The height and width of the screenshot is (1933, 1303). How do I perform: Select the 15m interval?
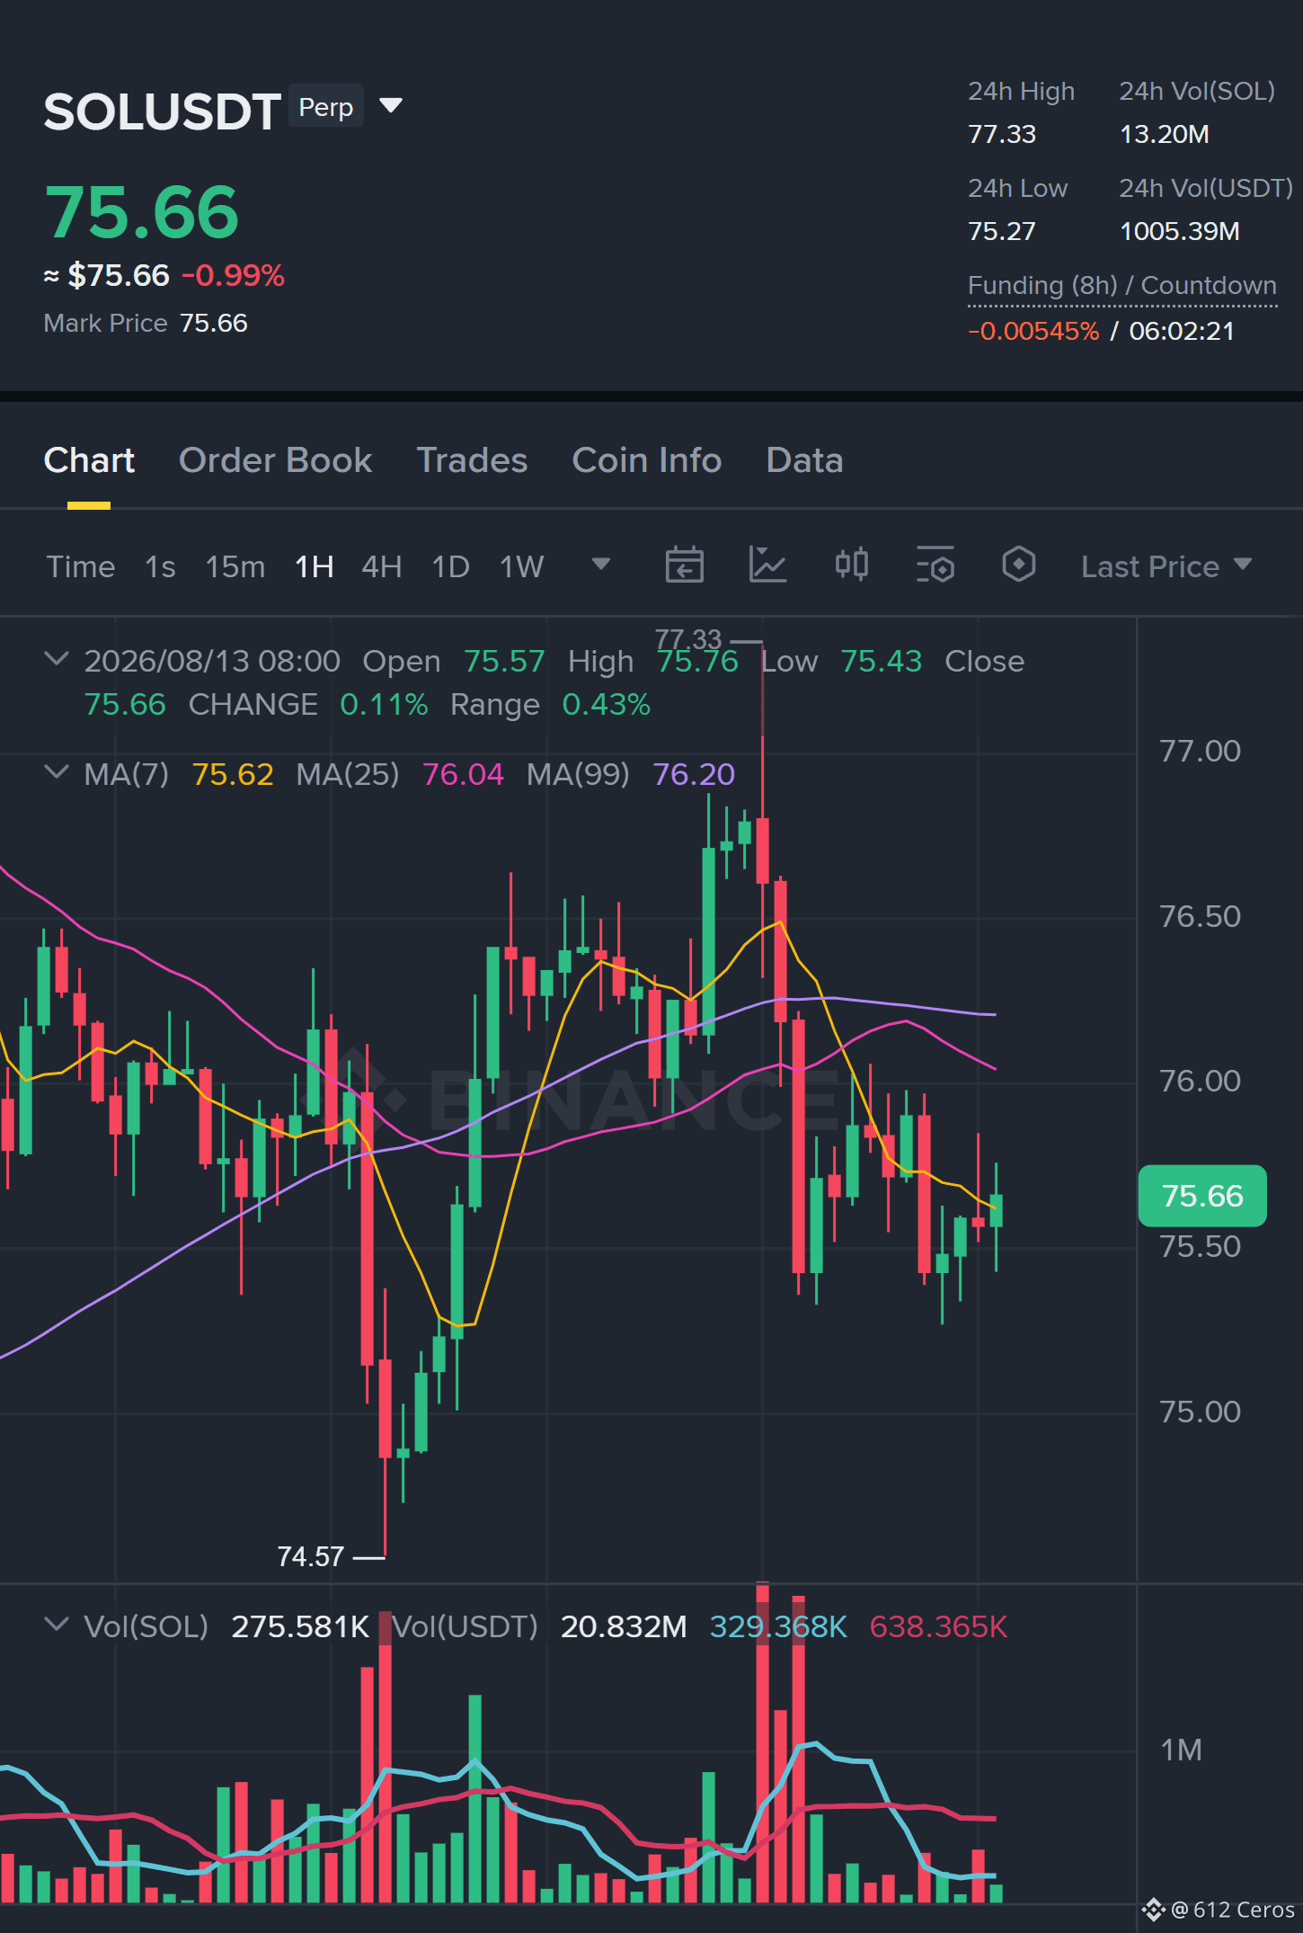point(235,566)
